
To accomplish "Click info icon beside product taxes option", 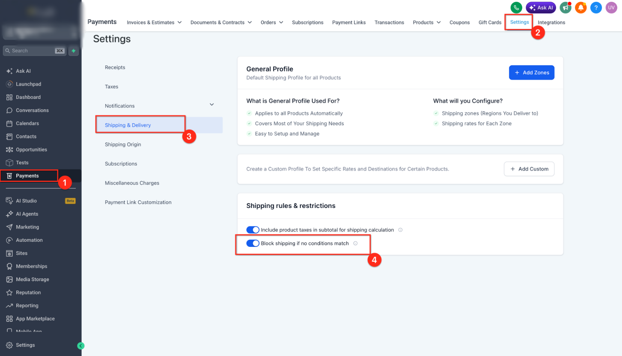I will [400, 230].
